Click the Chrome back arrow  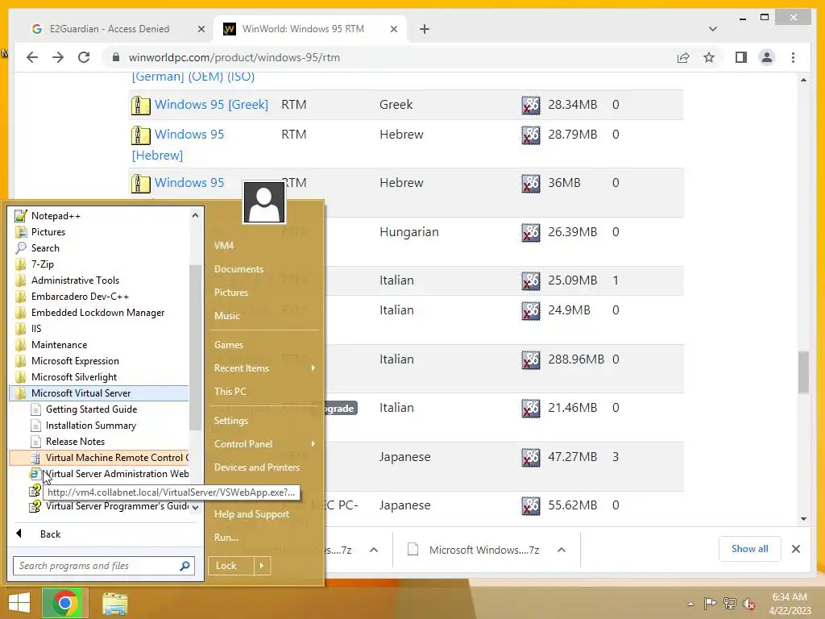(x=32, y=57)
